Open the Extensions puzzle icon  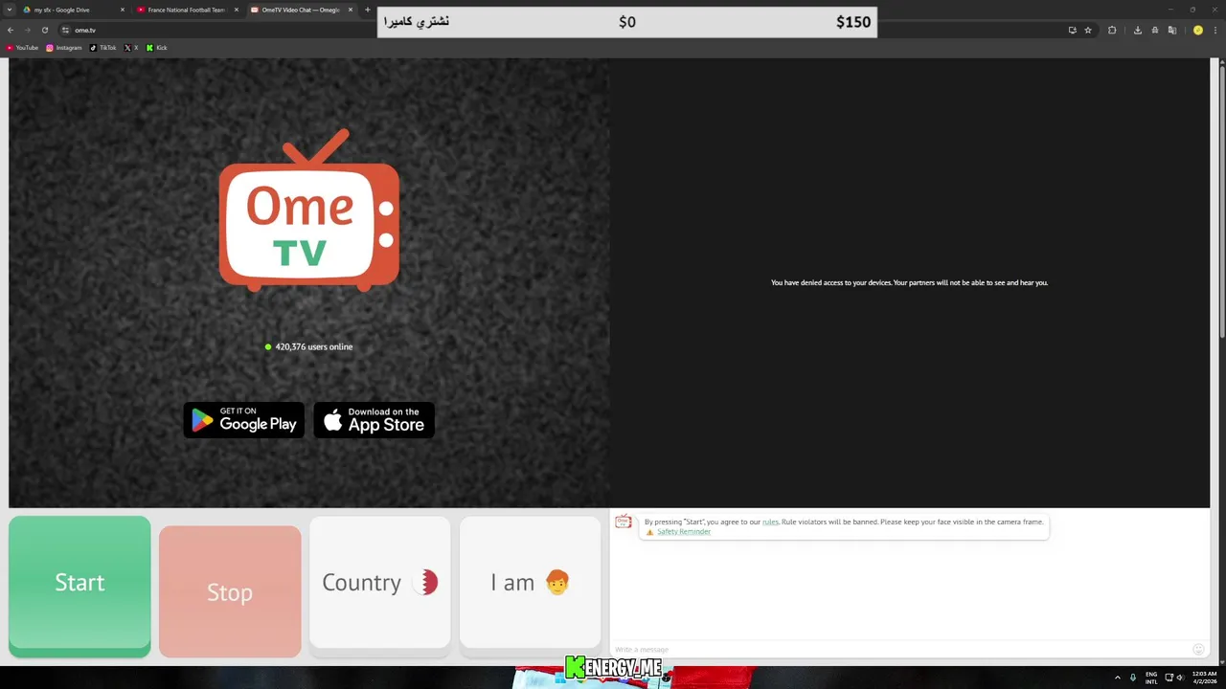pos(1112,30)
